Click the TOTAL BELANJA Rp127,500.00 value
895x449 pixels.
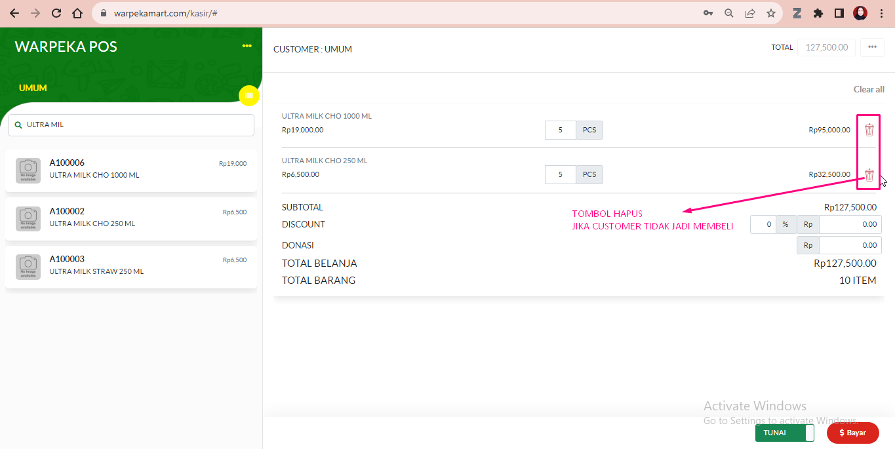845,264
